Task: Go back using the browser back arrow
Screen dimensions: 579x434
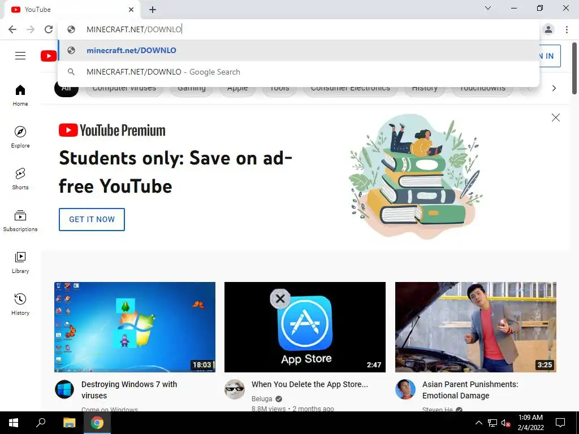Action: 12,29
